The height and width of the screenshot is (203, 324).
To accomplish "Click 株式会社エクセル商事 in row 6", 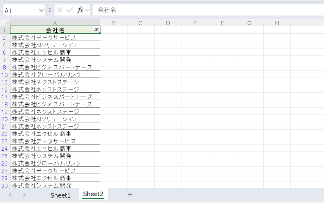I will [x=55, y=52].
